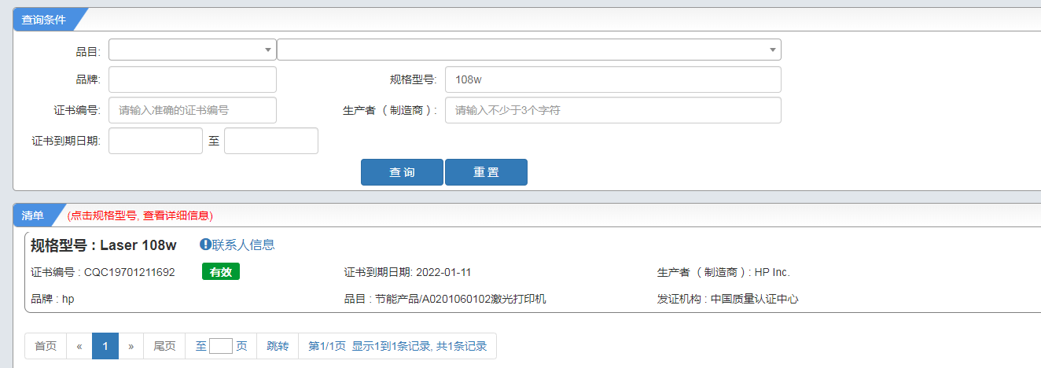Click the 品牌 input field

(193, 79)
